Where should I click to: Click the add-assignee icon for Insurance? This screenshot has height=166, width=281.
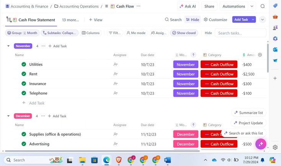(116, 84)
